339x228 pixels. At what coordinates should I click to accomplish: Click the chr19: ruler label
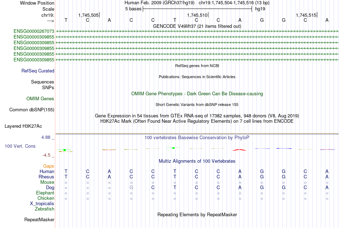[48, 15]
